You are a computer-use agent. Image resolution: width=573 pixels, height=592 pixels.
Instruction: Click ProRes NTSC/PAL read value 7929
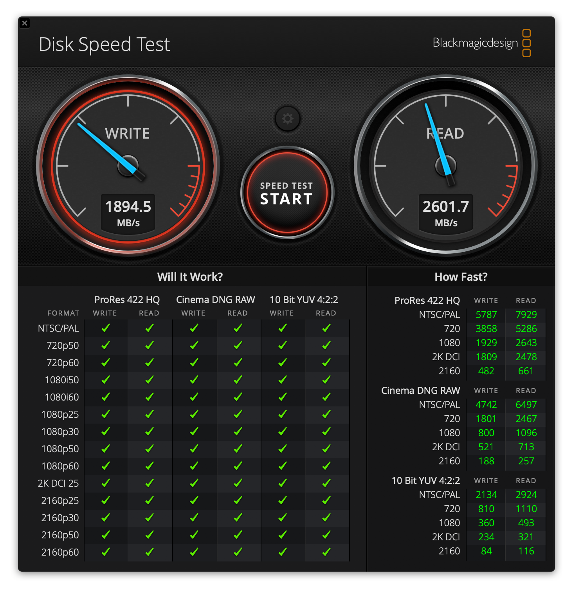[x=526, y=314]
